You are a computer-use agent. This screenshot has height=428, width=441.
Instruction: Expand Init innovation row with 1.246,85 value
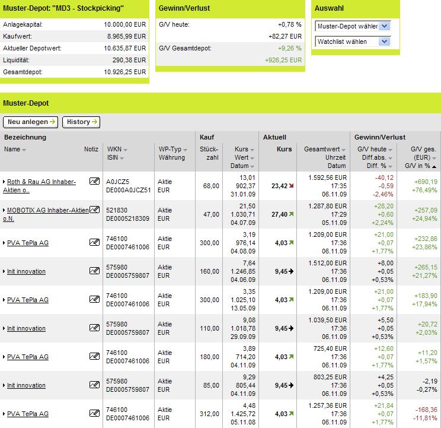coord(4,271)
